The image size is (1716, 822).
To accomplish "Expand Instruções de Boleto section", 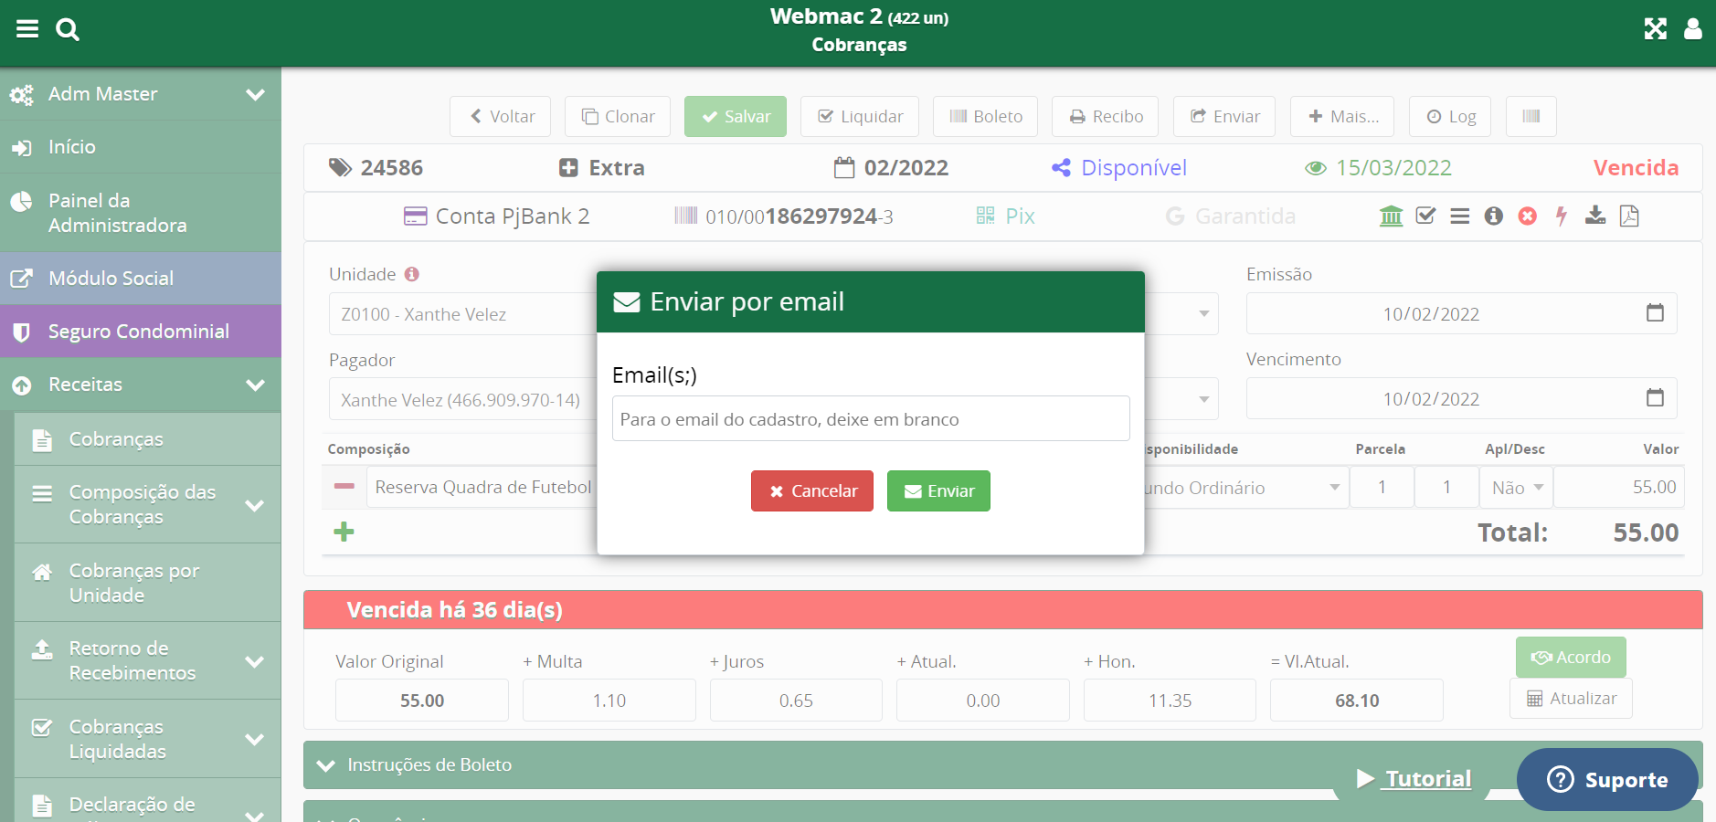I will tap(326, 765).
